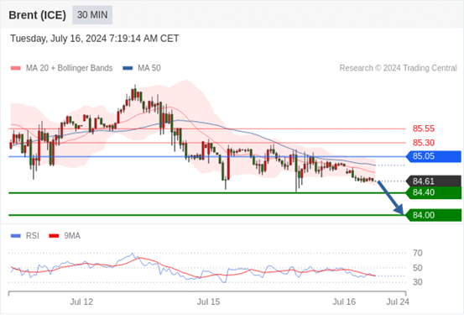Select the 84.61 current price tag
The image size is (464, 315).
[433, 181]
